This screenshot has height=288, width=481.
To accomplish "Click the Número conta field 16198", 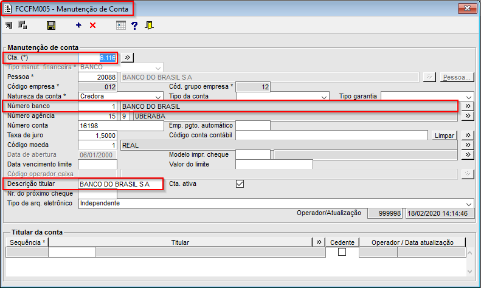I will tap(121, 126).
